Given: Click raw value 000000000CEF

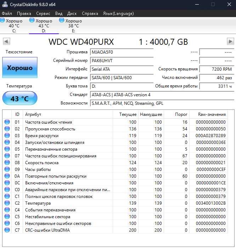Looking at the screenshot, I should [x=211, y=169].
